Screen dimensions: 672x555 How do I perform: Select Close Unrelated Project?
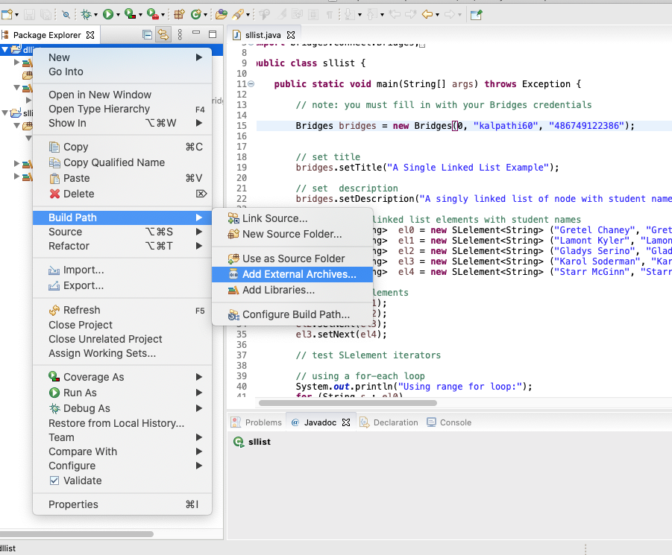point(122,339)
